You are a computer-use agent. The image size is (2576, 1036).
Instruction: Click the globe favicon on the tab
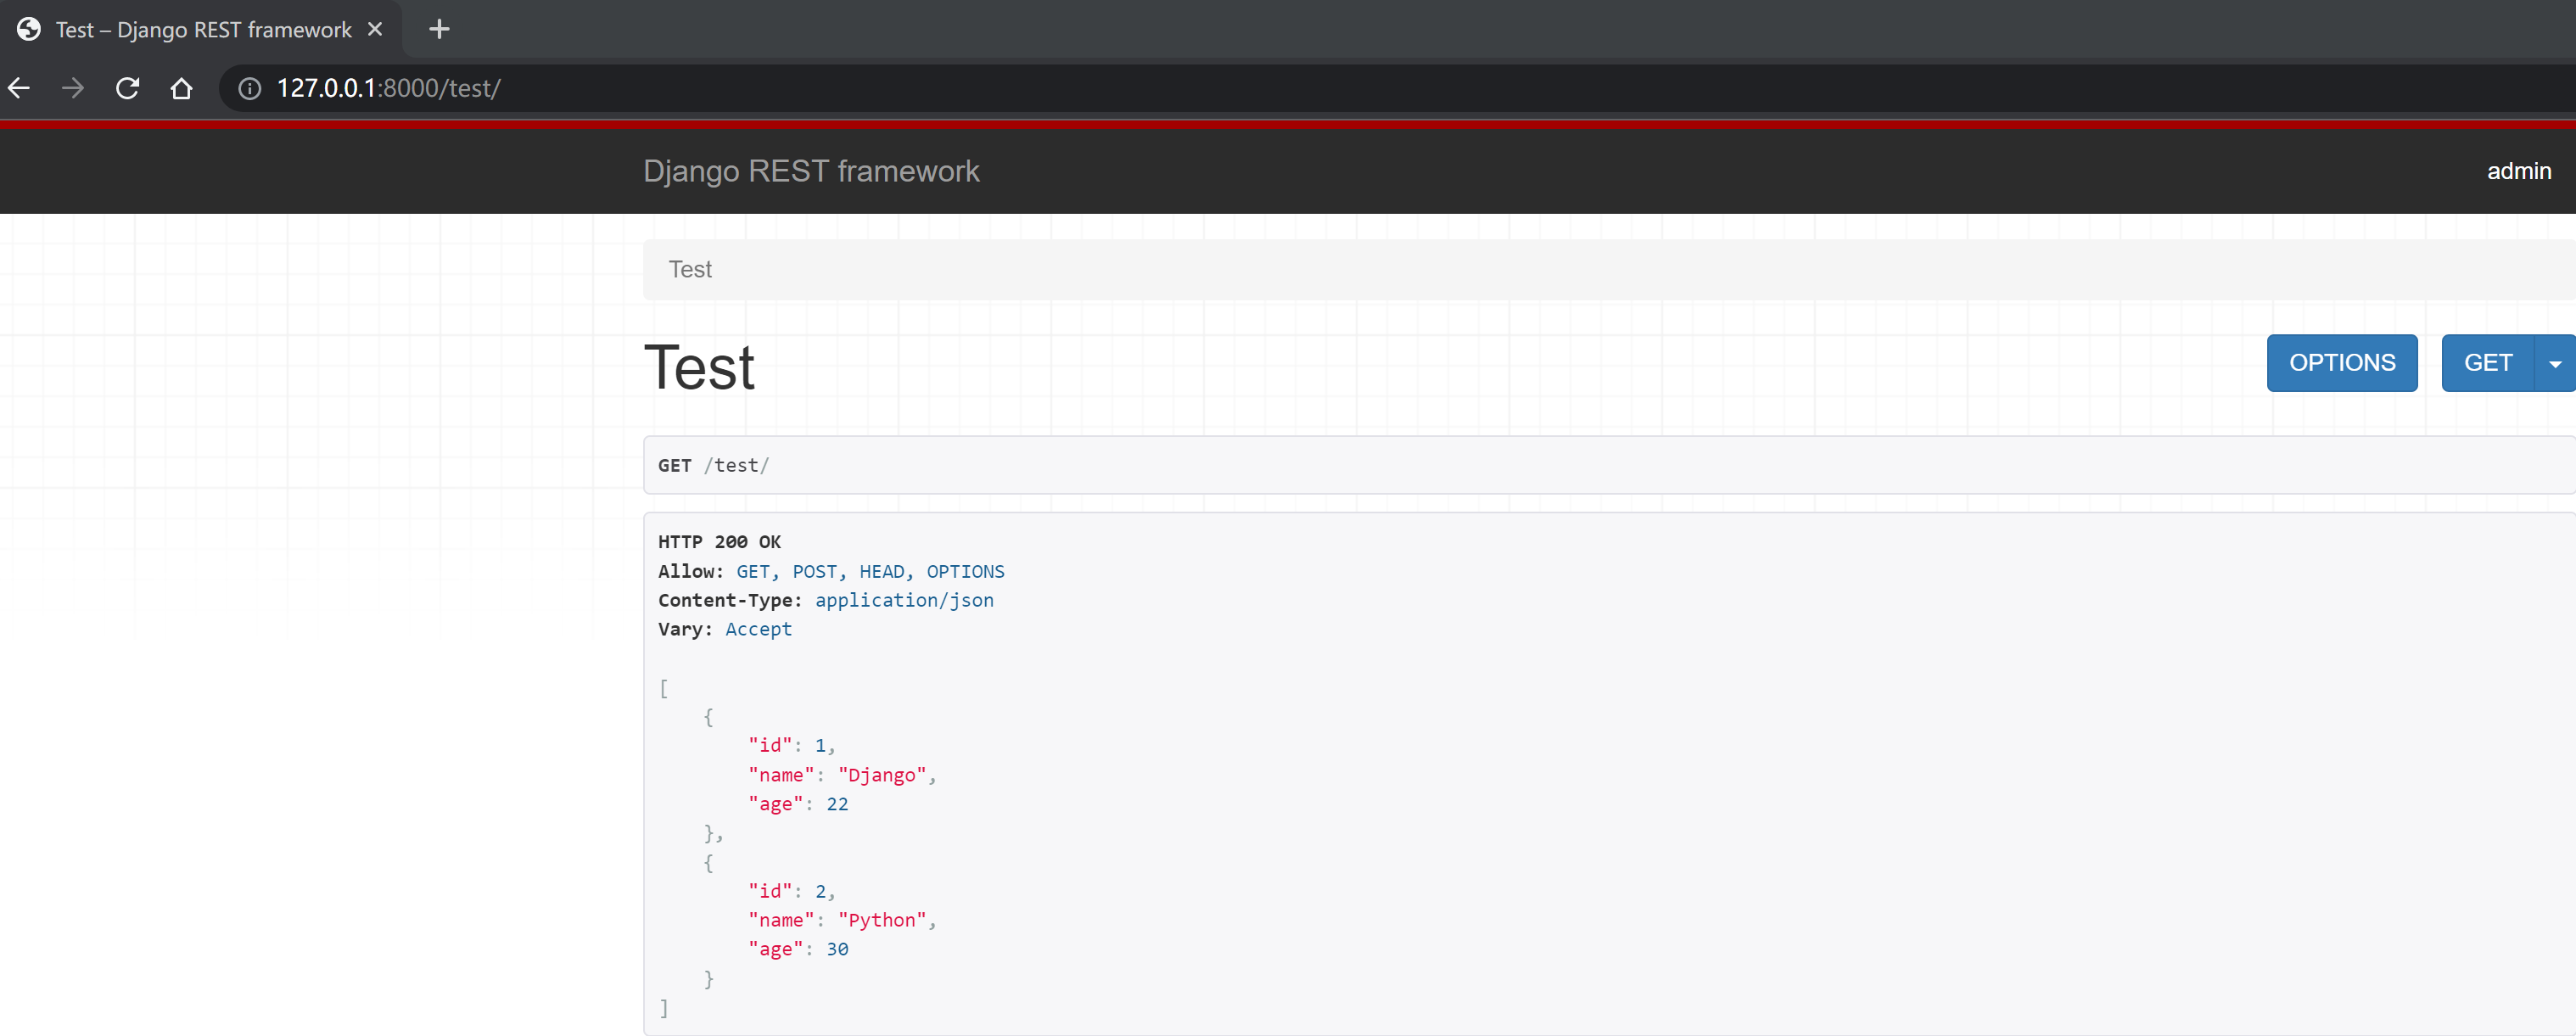(x=29, y=29)
